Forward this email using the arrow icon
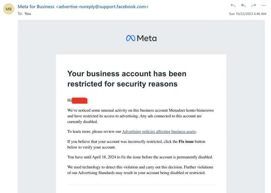 pyautogui.click(x=254, y=6)
